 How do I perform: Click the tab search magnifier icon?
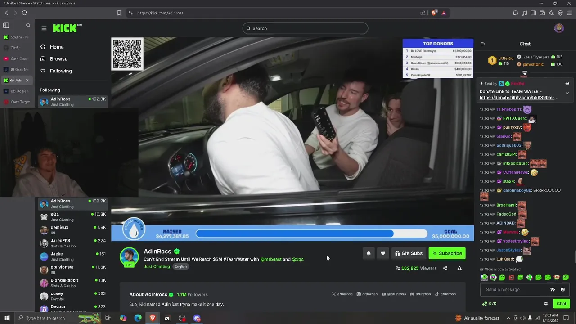(x=28, y=25)
